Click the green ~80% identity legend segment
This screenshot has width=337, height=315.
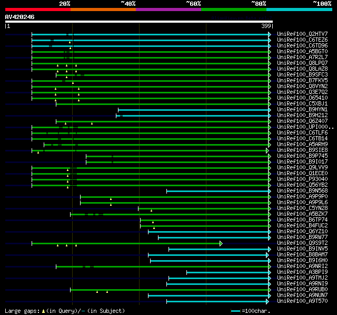[234, 9]
